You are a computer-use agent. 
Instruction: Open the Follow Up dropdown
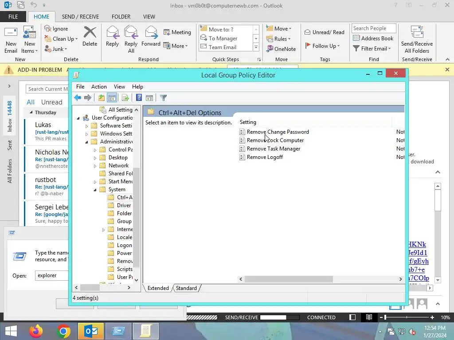click(322, 46)
